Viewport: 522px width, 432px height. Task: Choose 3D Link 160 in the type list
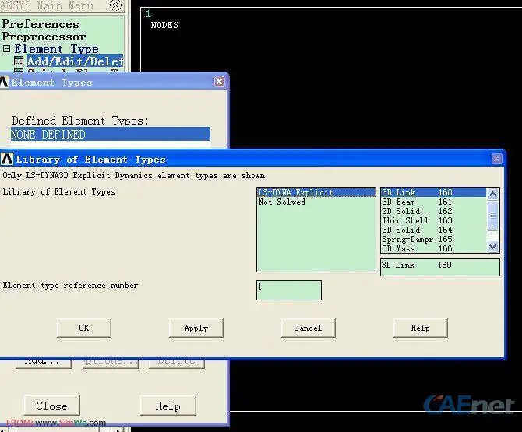click(x=432, y=192)
